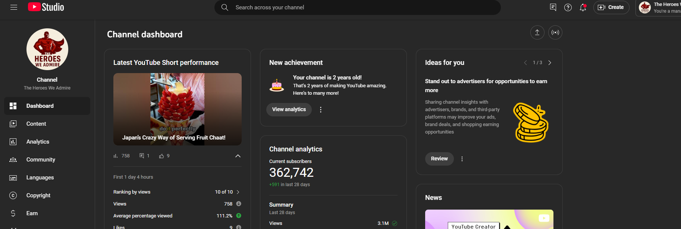This screenshot has height=229, width=681.
Task: Click the green check beside 3.1M views
Action: 395,223
